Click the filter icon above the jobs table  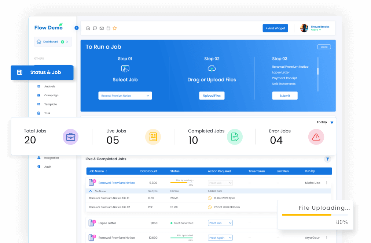(x=328, y=159)
